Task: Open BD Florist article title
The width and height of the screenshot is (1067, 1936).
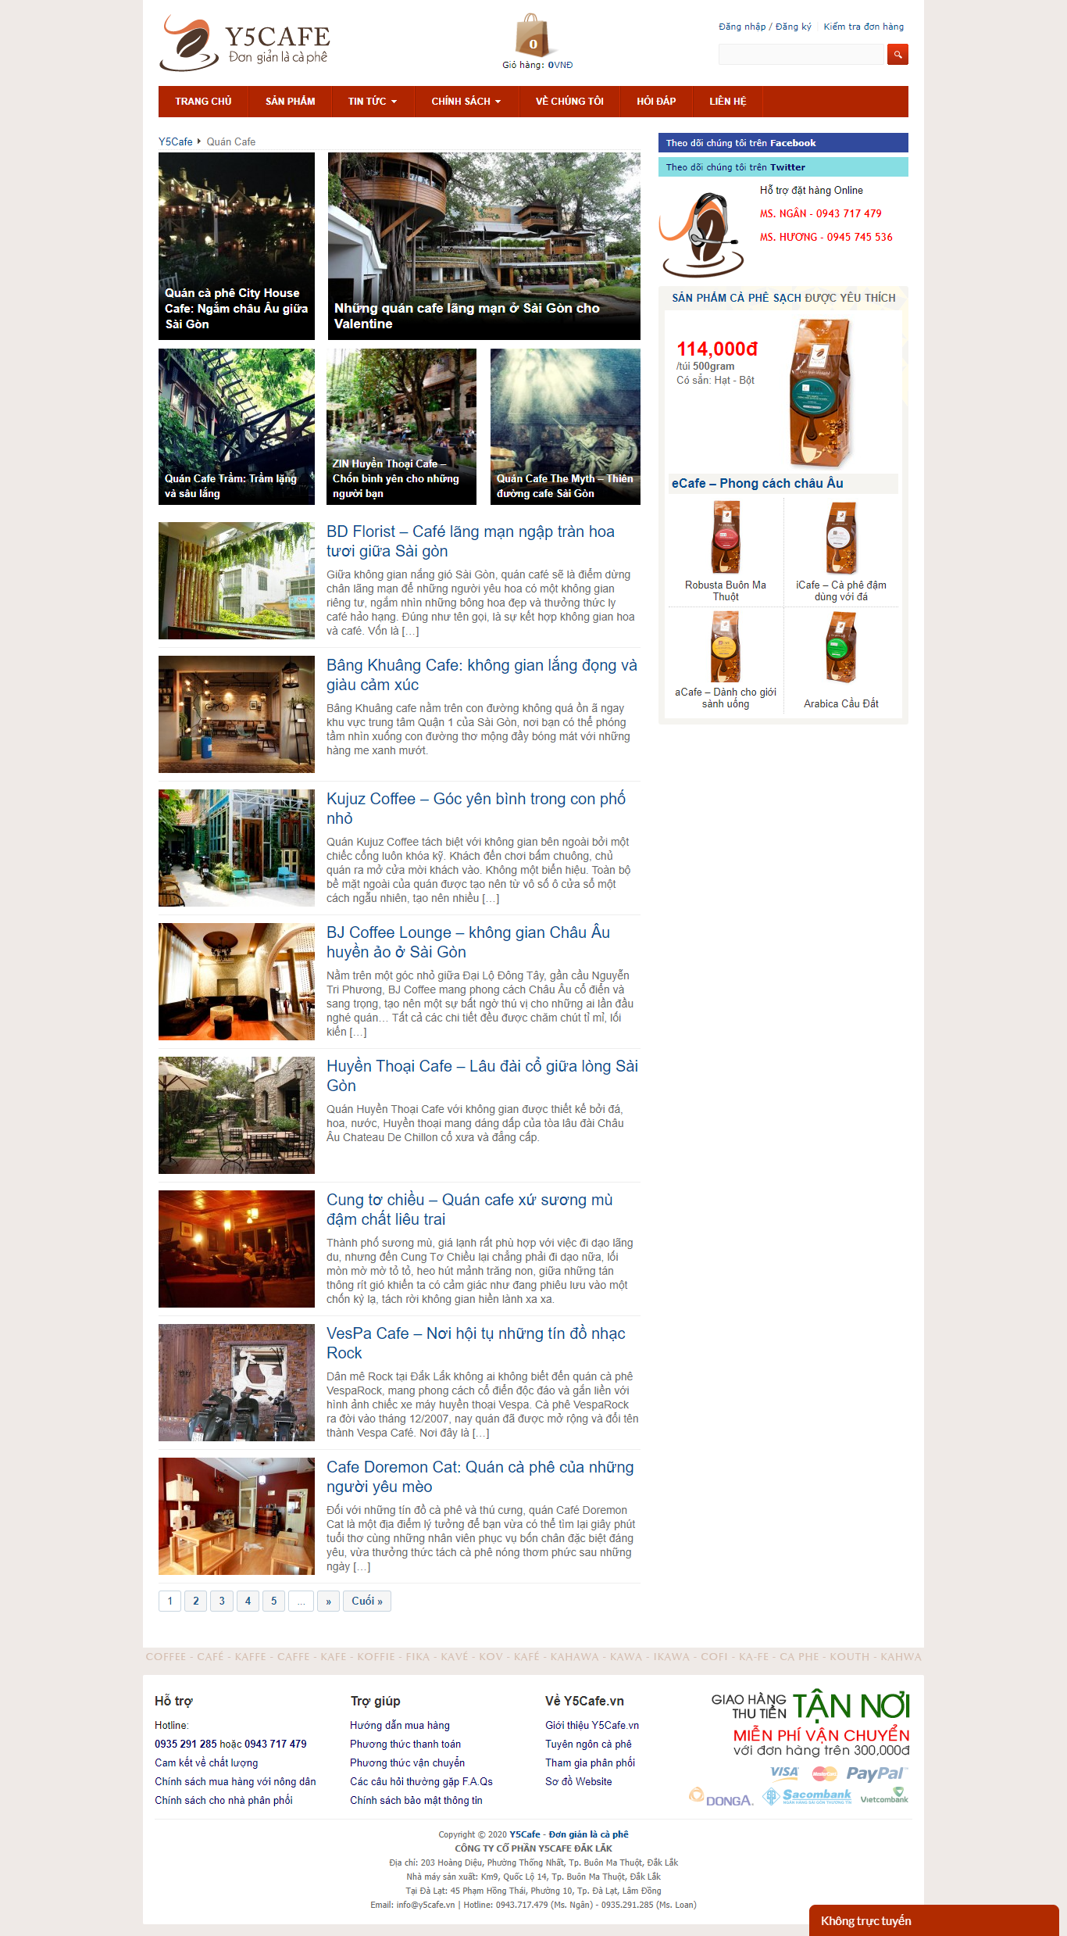Action: pyautogui.click(x=470, y=541)
